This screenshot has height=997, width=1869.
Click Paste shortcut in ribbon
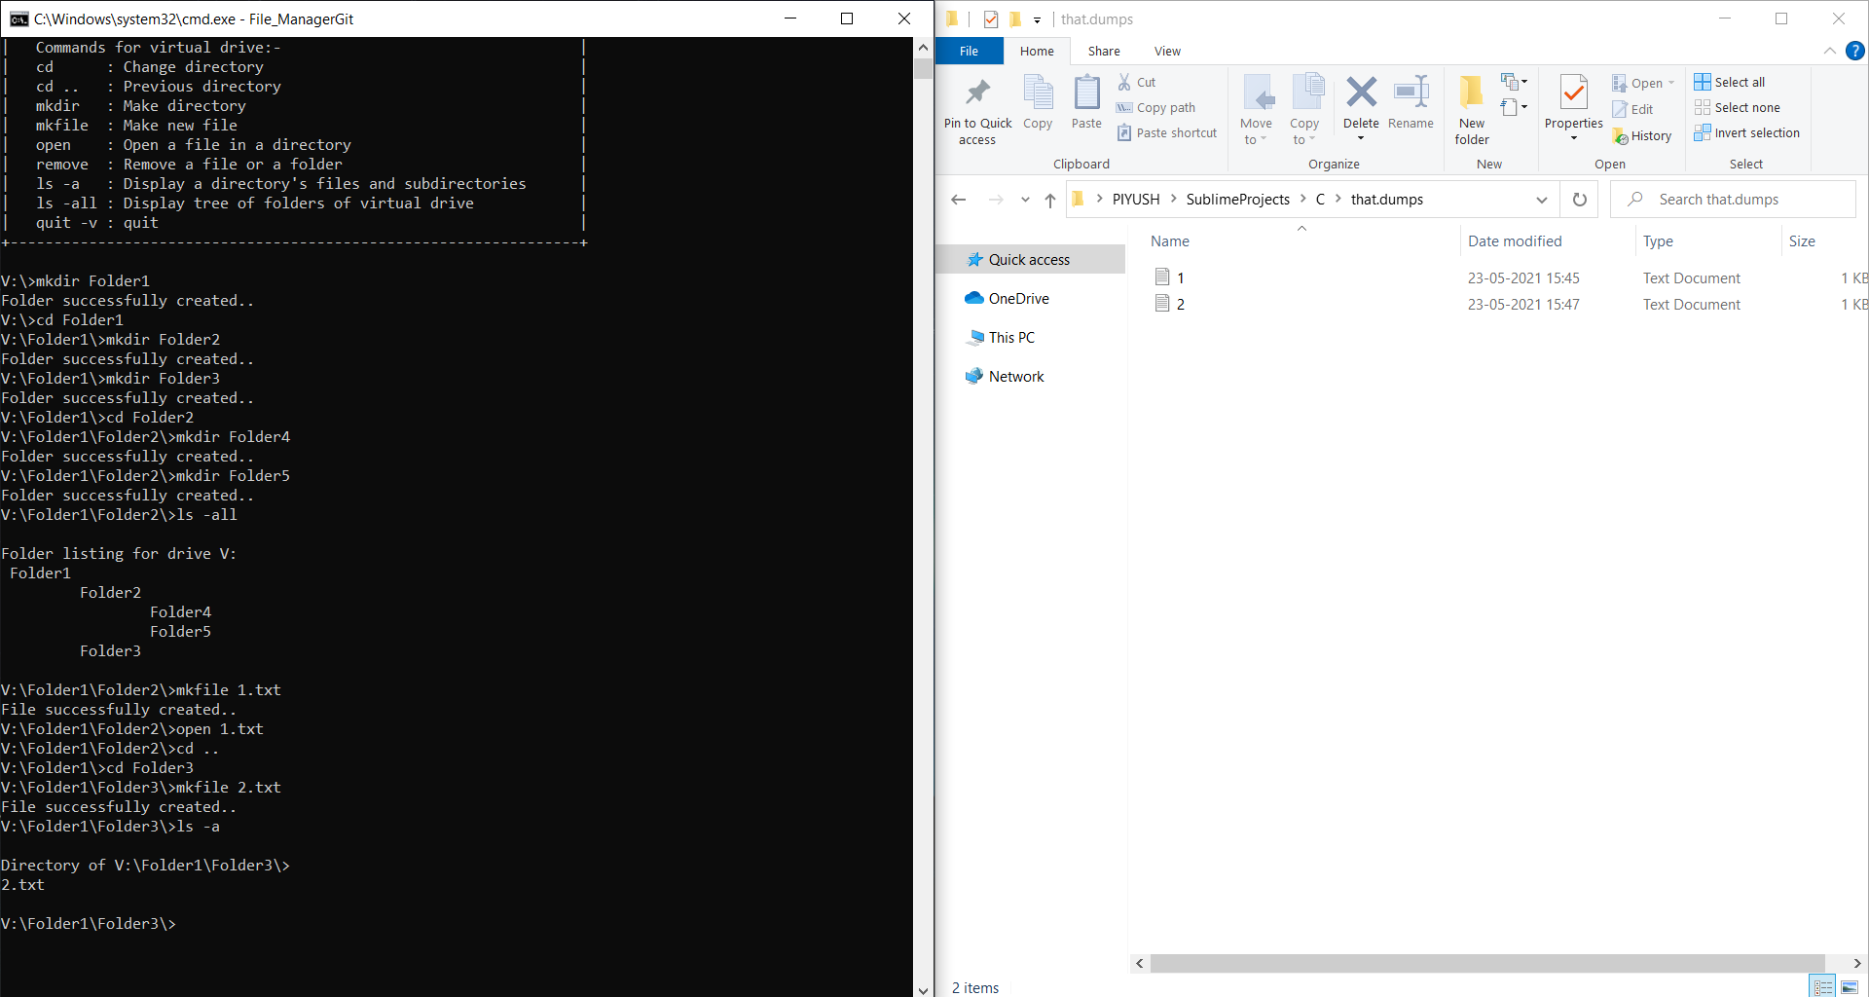(x=1167, y=133)
